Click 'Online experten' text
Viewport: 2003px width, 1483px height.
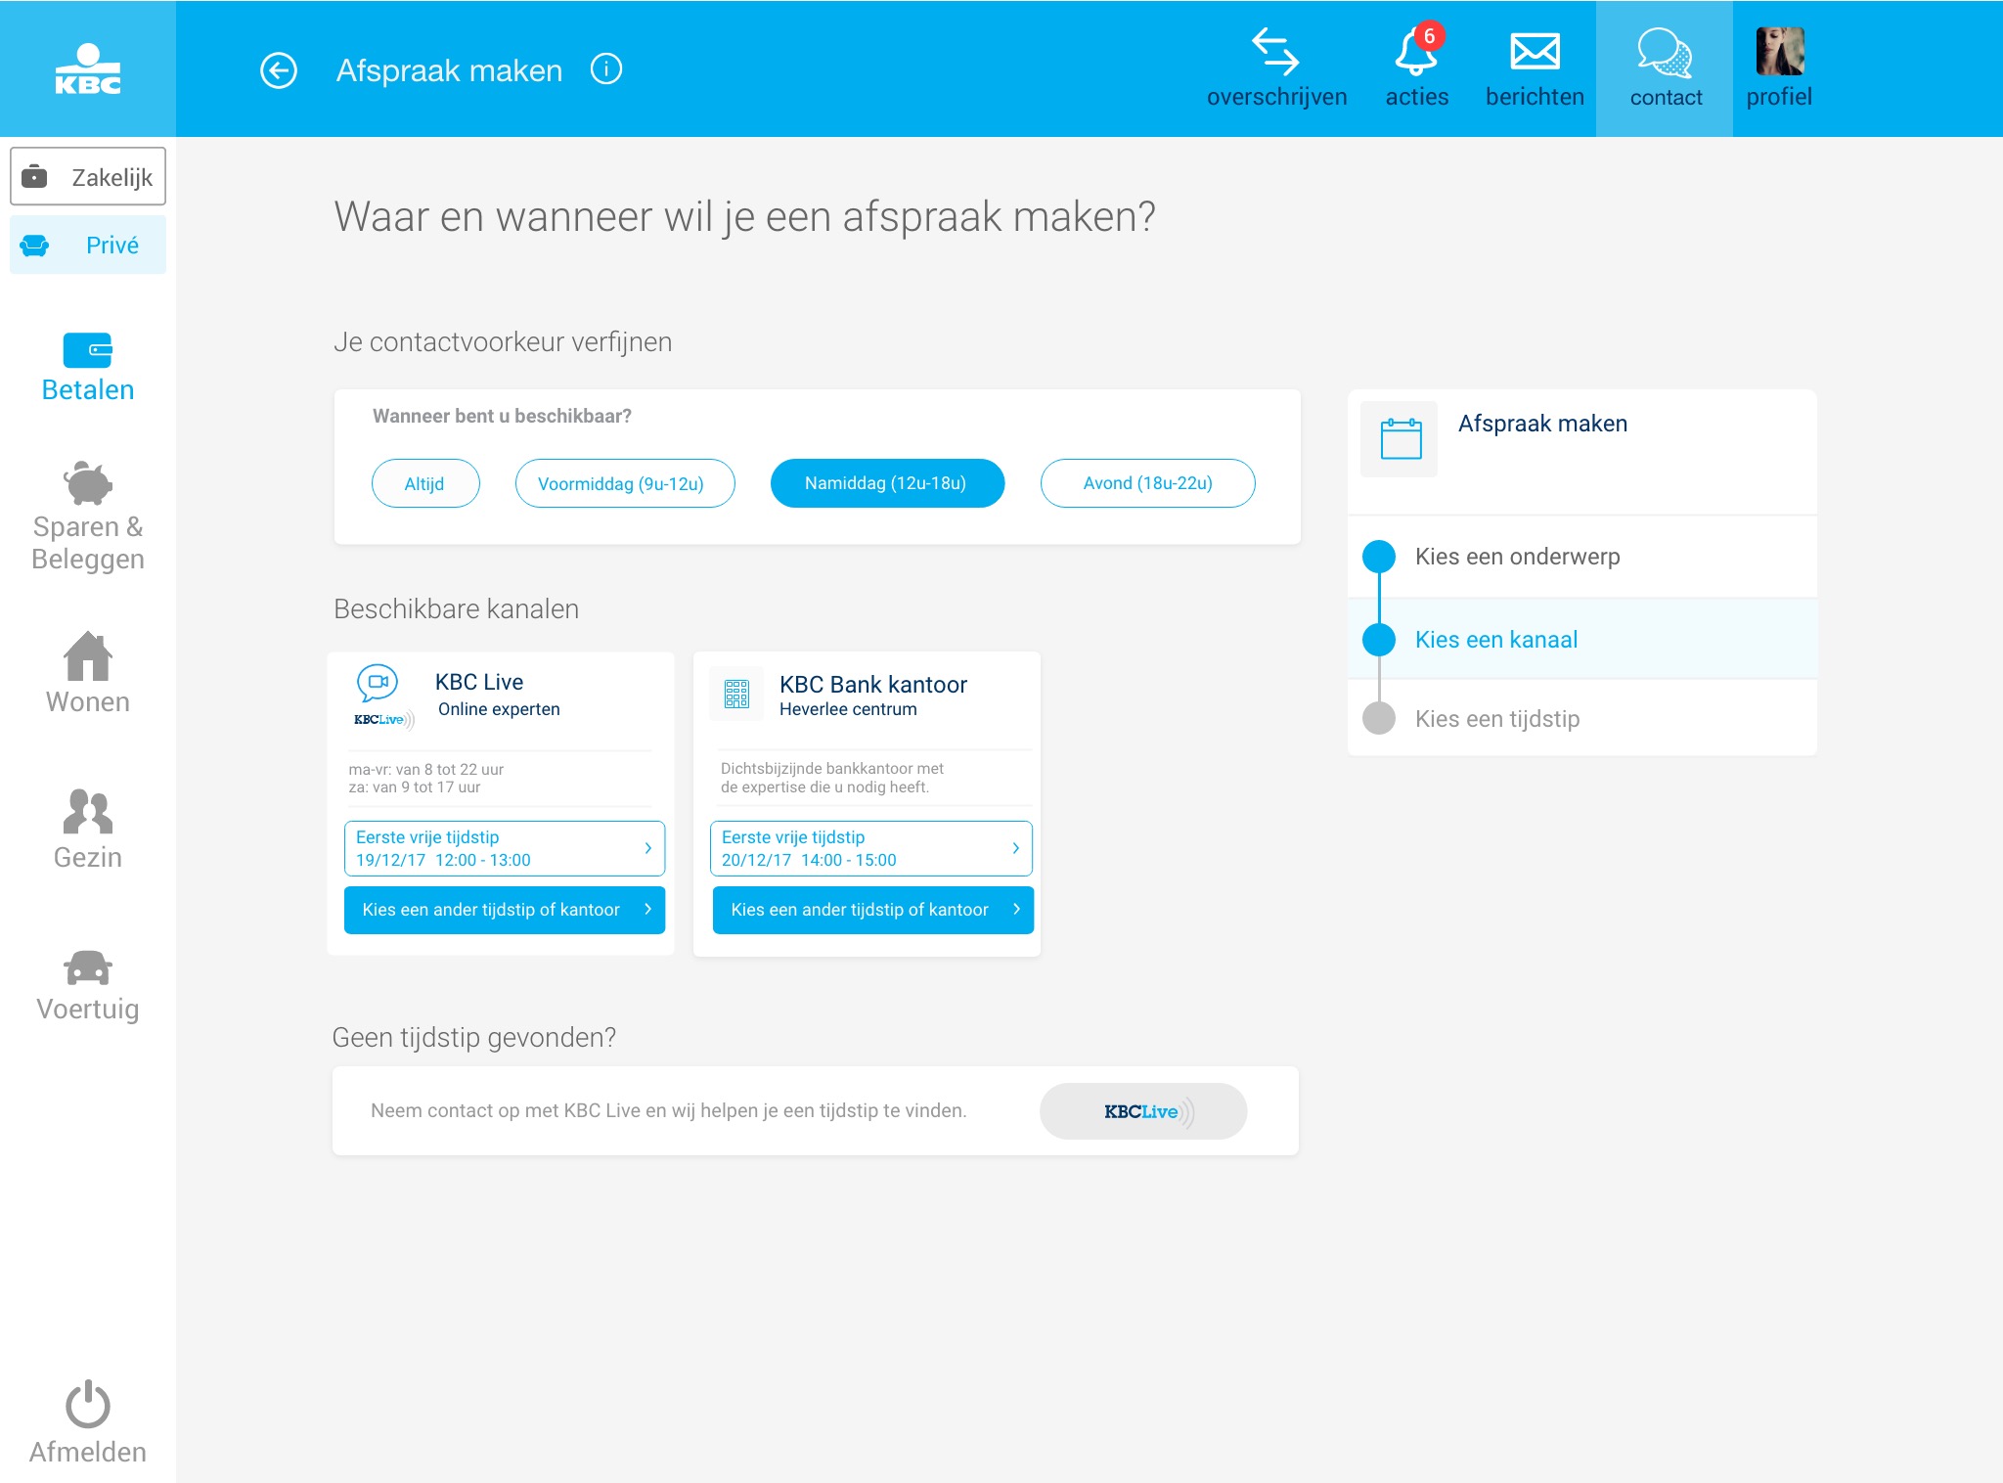coord(499,709)
